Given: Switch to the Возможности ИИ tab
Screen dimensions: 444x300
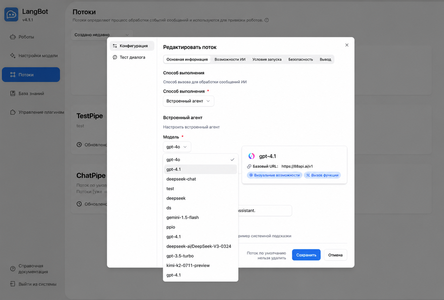Looking at the screenshot, I should [x=230, y=59].
